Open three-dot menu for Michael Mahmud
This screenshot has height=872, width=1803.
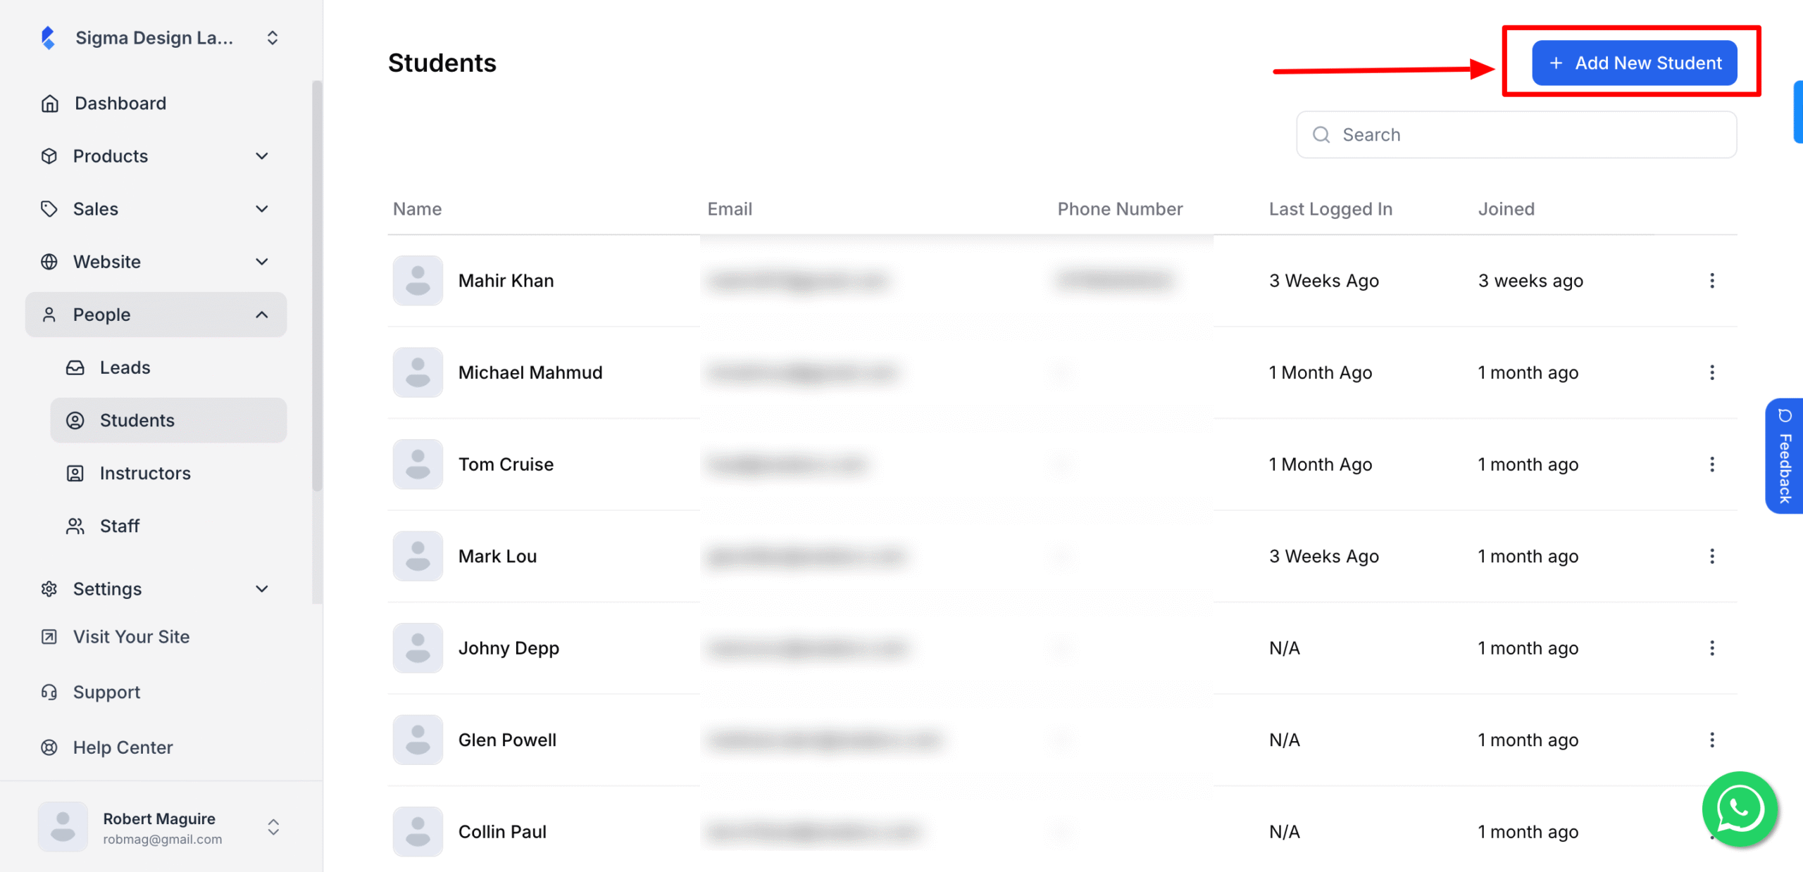pyautogui.click(x=1711, y=372)
